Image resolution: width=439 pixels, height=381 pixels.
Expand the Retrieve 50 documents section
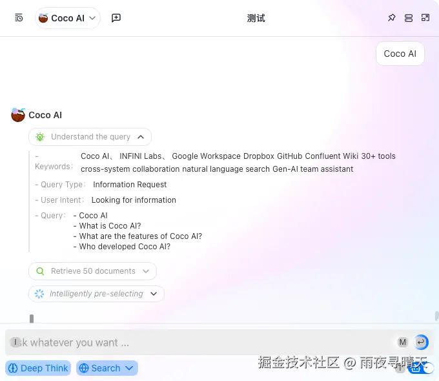click(92, 271)
